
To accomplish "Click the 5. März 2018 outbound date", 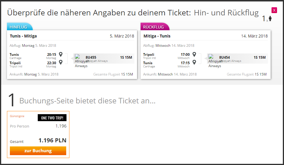I will [122, 36].
